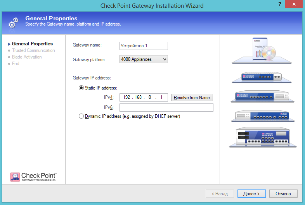Viewport: 305px width, 205px height.
Task: Click the Gateway name input field
Action: [144, 46]
